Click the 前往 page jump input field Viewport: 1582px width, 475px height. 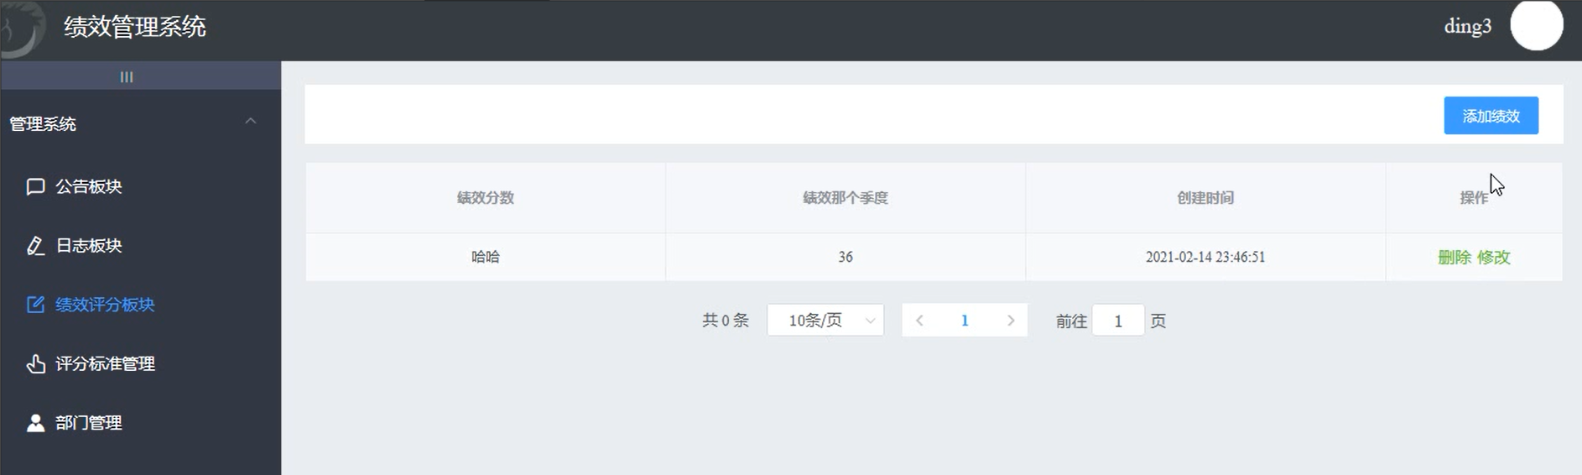[1118, 321]
